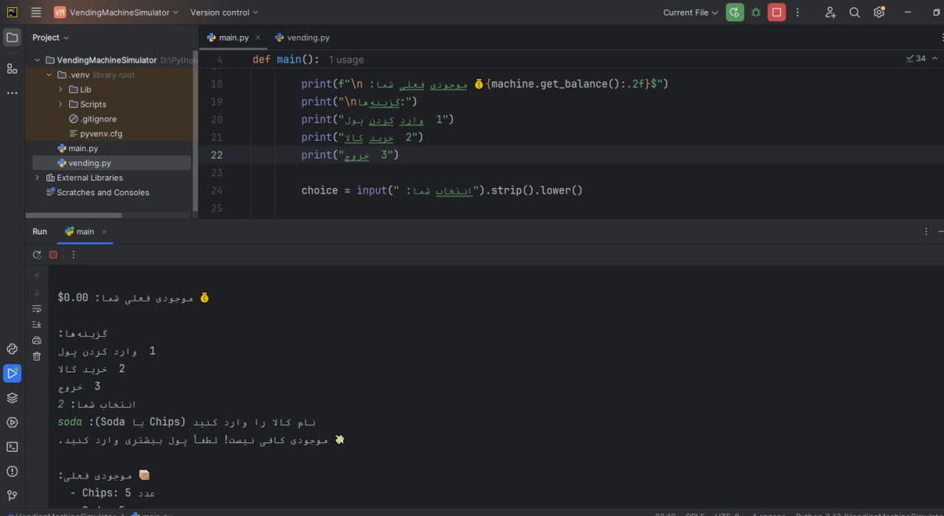944x516 pixels.
Task: Open the Python Packages tool window
Action: pos(12,348)
